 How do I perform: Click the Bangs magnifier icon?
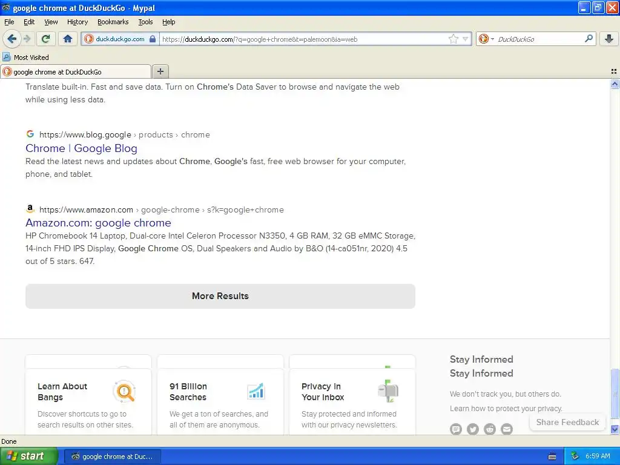pyautogui.click(x=125, y=392)
